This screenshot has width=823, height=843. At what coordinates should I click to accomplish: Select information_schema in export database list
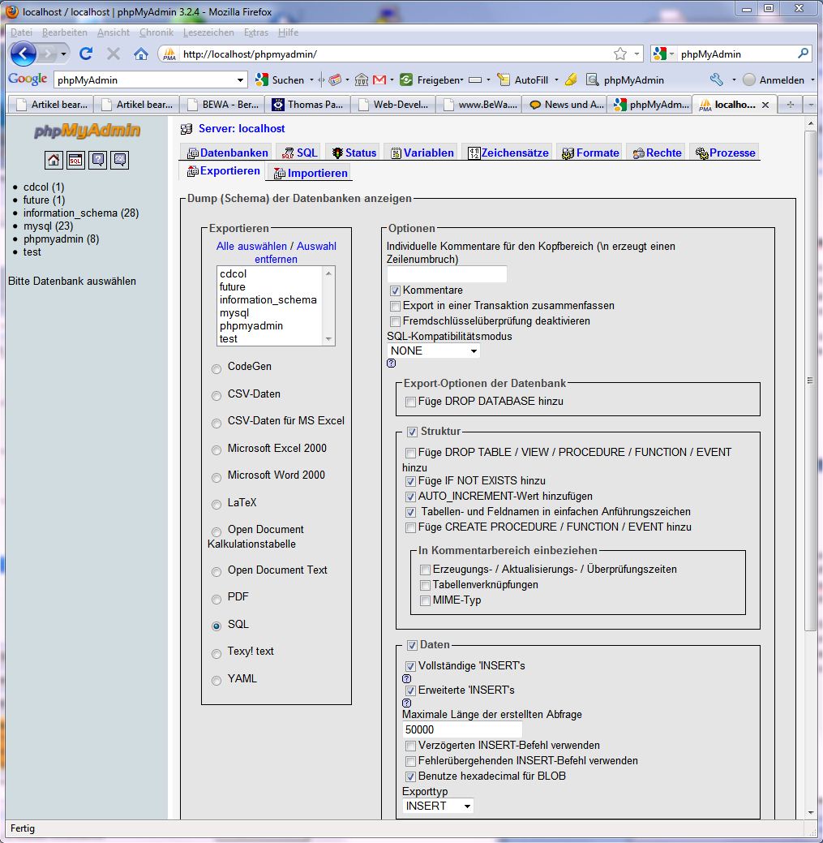(268, 300)
